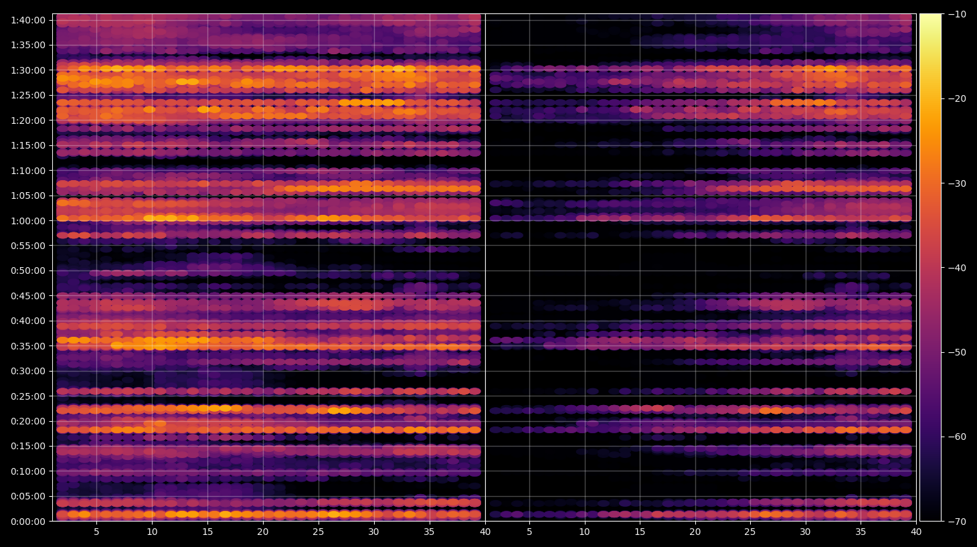977x547 pixels.
Task: Click the −10 colorbar tick label
Action: pyautogui.click(x=957, y=14)
